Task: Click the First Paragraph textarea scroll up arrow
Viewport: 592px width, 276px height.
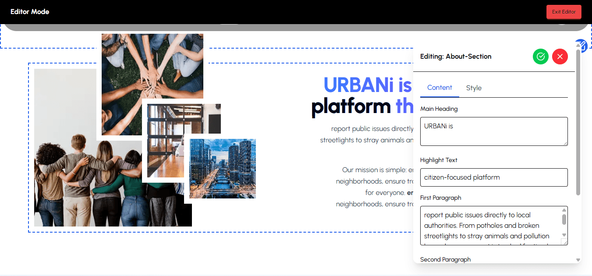Action: [x=564, y=210]
